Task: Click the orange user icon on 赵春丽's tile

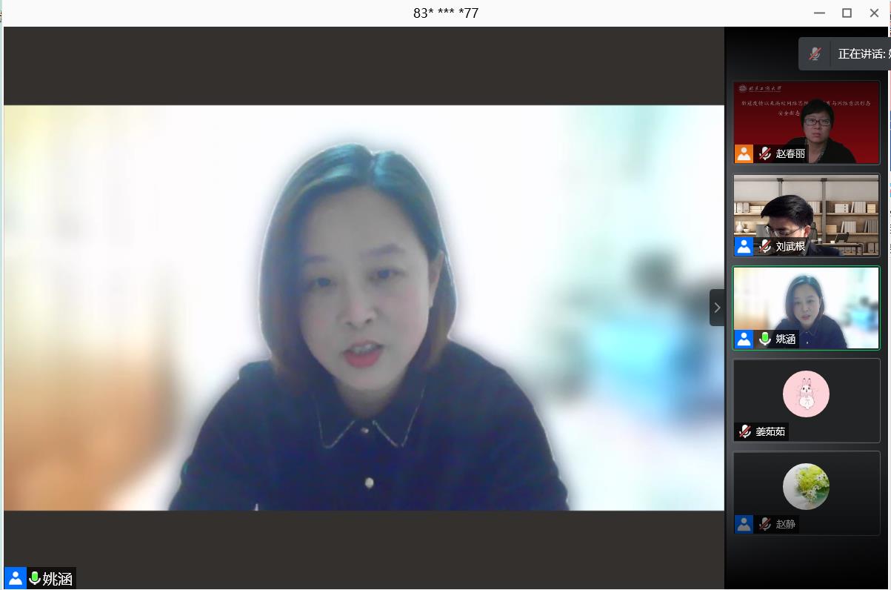Action: tap(744, 153)
